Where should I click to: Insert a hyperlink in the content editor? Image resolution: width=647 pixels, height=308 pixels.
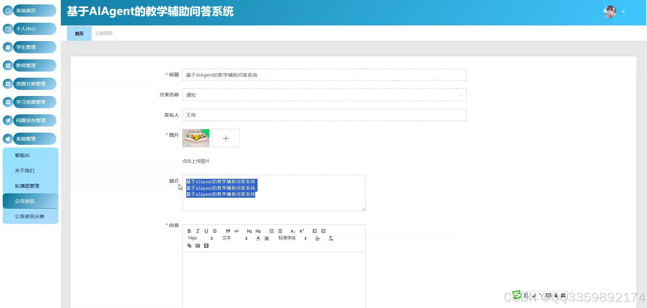(x=189, y=246)
